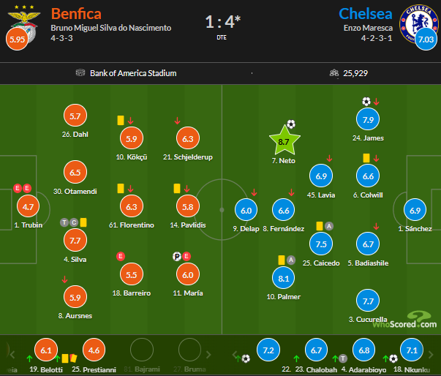The image size is (441, 376).
Task: Click the assist A badge on Palmer
Action: [290, 260]
